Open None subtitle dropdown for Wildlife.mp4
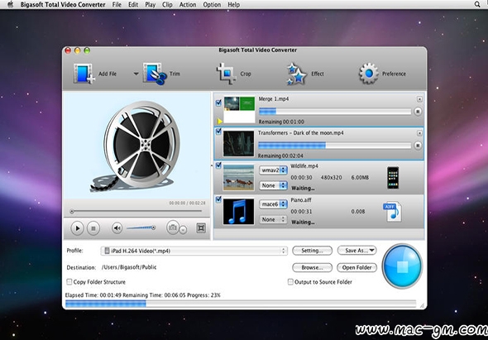The width and height of the screenshot is (488, 340). (x=273, y=185)
